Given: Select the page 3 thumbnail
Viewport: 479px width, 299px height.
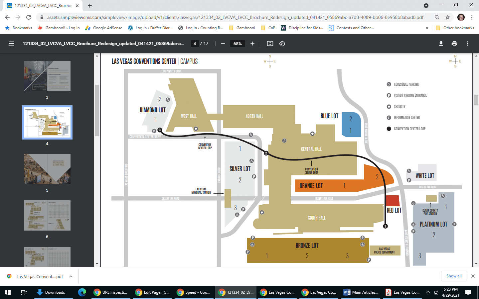Looking at the screenshot, I should 47,76.
